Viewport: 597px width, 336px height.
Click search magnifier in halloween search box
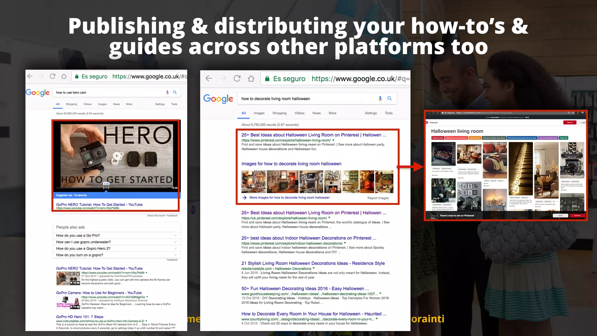[x=389, y=99]
